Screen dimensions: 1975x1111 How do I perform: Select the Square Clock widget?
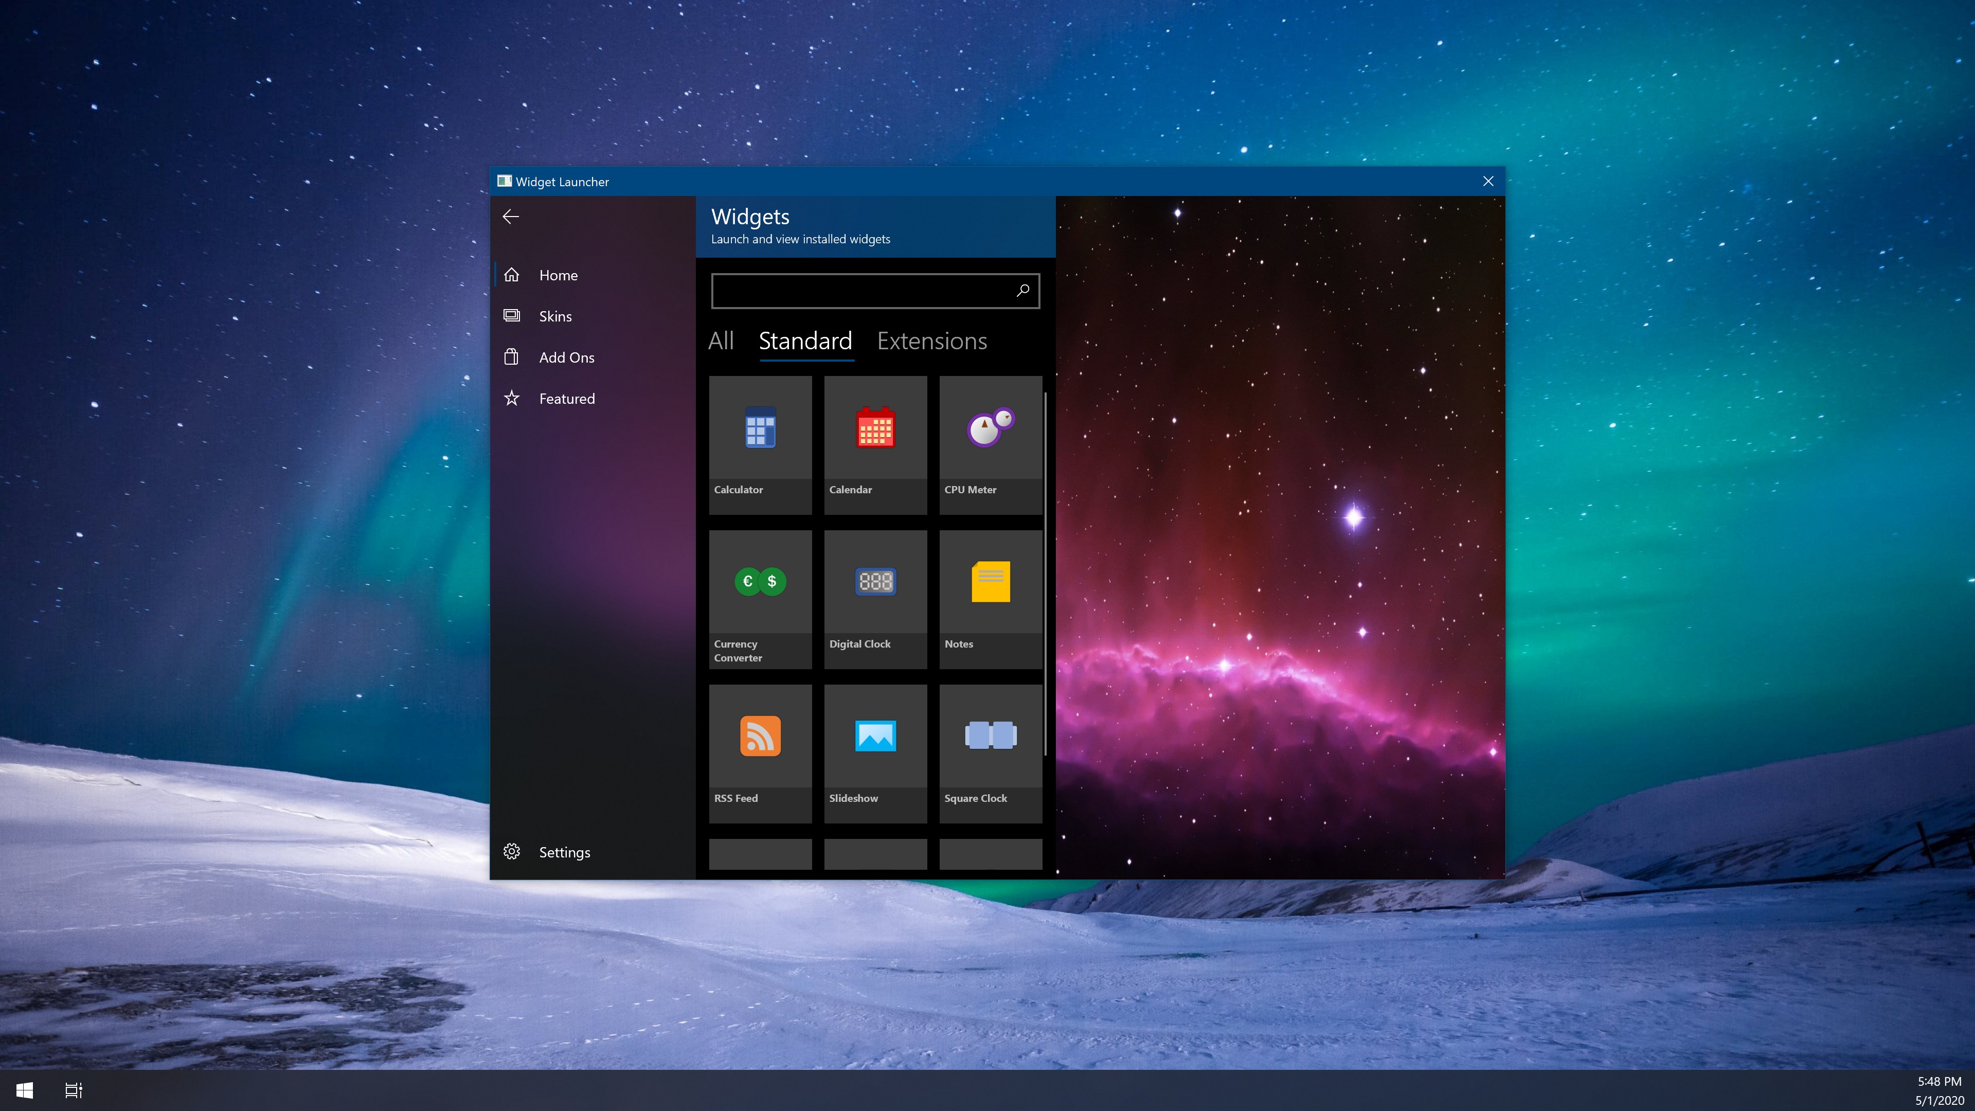tap(990, 753)
